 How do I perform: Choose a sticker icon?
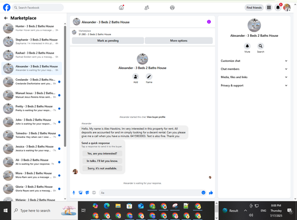[87, 193]
